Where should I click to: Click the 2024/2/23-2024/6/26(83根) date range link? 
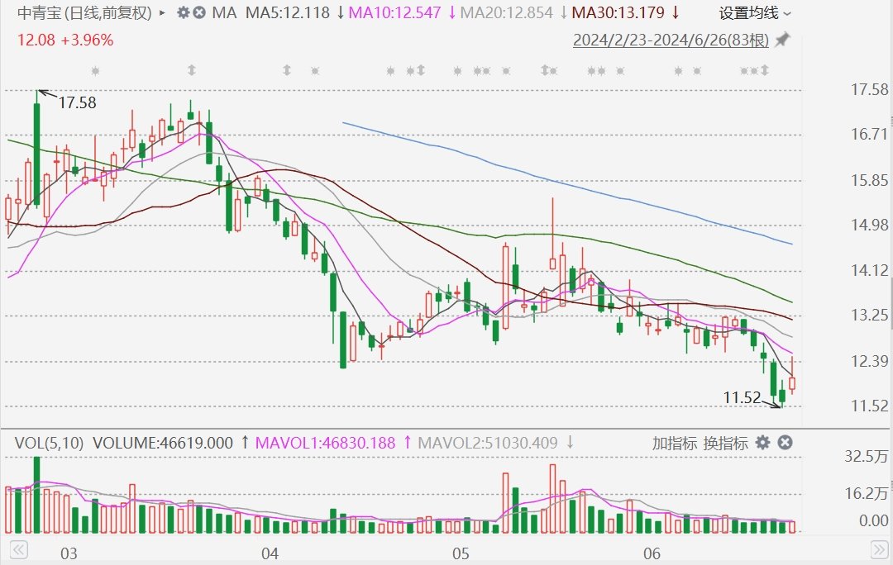point(671,40)
